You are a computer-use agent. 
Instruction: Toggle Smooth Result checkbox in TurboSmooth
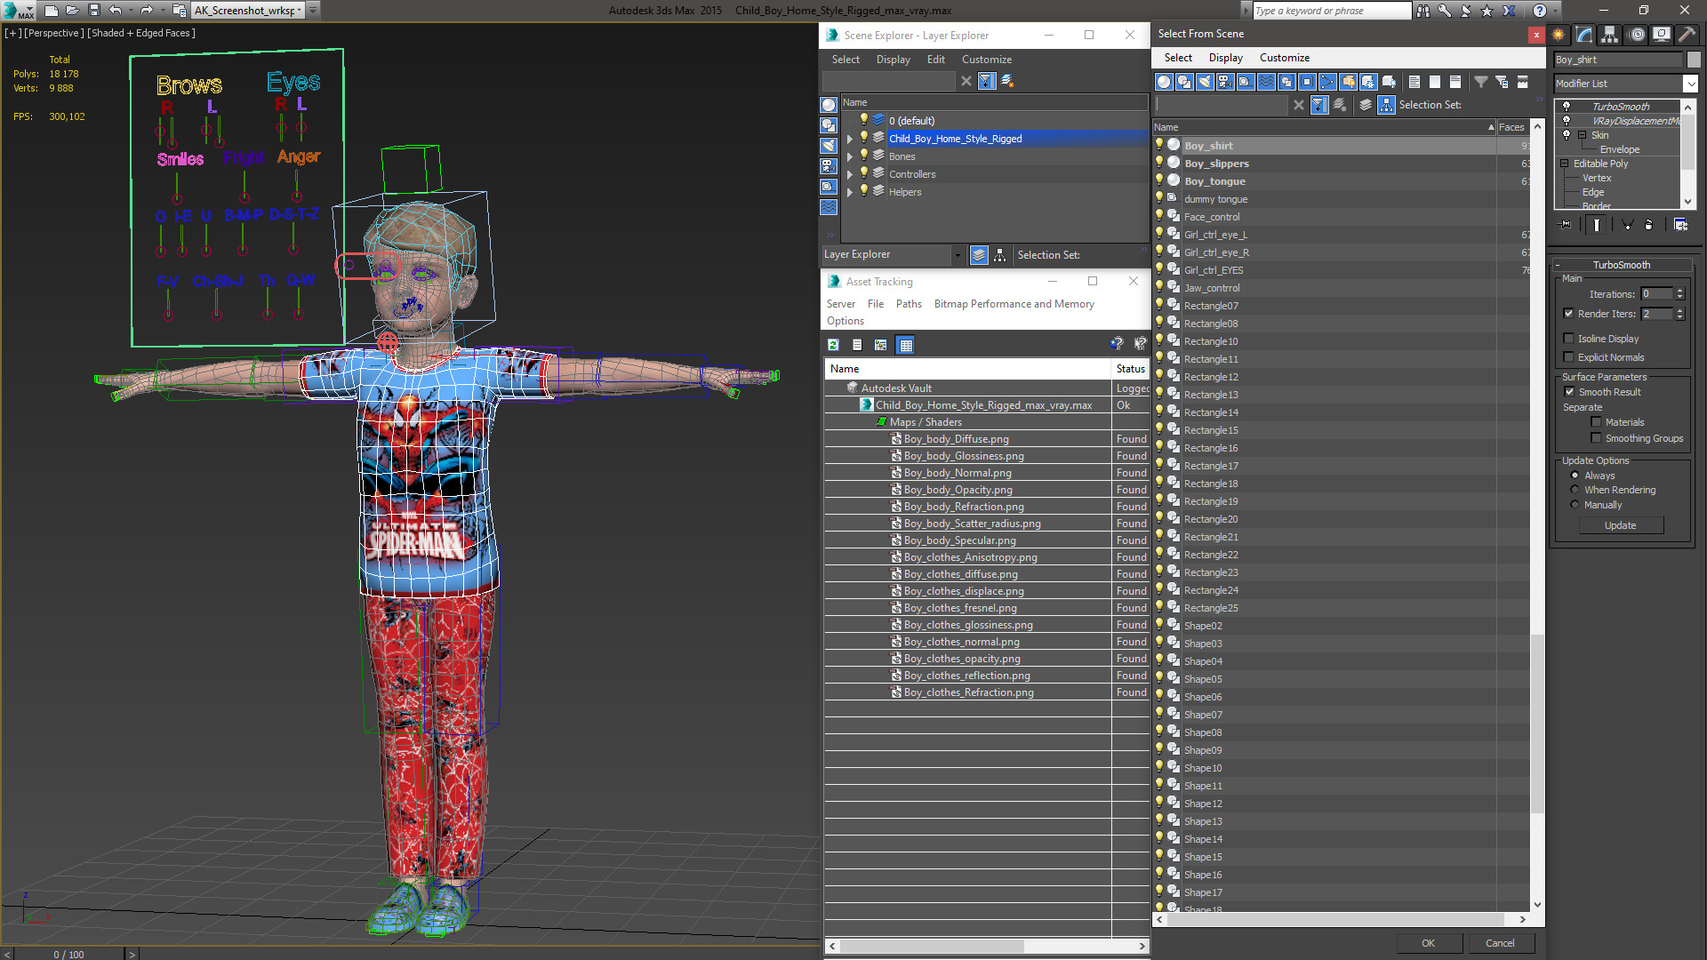point(1570,391)
